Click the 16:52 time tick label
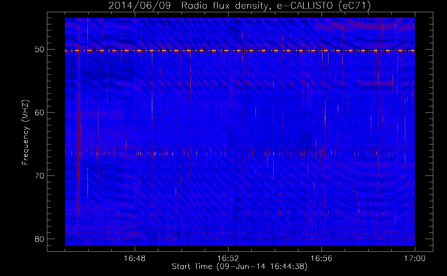 (x=228, y=259)
